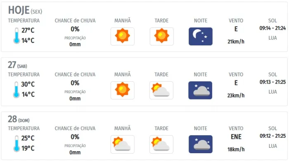Click today's morning sunny icon
This screenshot has width=289, height=161.
(x=122, y=36)
